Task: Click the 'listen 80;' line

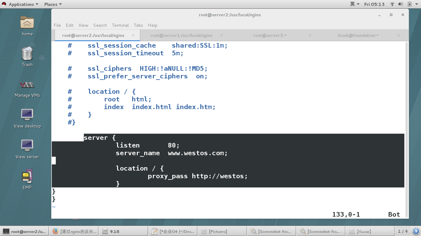Action: click(x=148, y=145)
